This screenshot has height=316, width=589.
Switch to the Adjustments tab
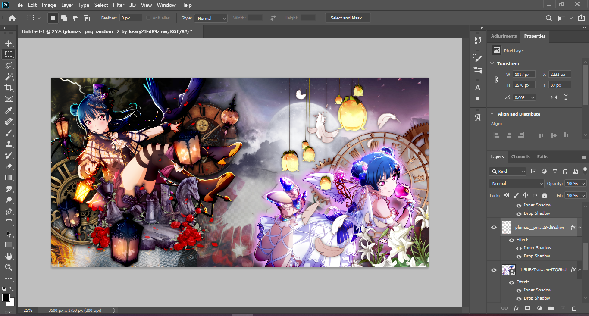click(x=504, y=36)
